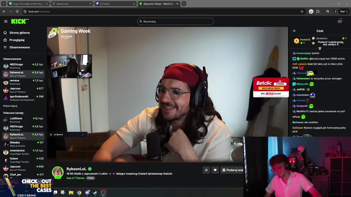Open Japczan channel with 877 viewers
The height and width of the screenshot is (197, 351).
click(23, 90)
